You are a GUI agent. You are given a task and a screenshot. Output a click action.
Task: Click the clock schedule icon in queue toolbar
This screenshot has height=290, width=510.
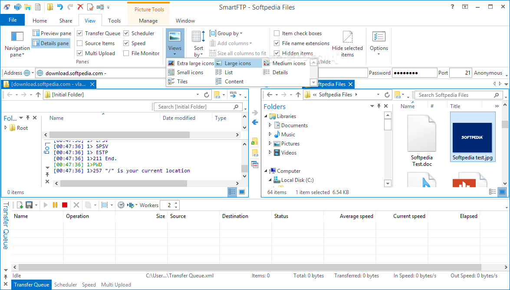(x=121, y=205)
